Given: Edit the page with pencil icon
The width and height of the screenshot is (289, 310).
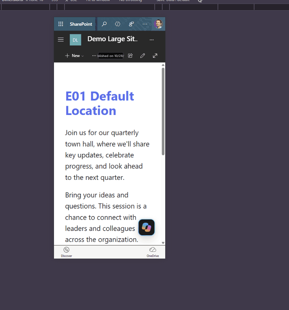Looking at the screenshot, I should [x=143, y=56].
